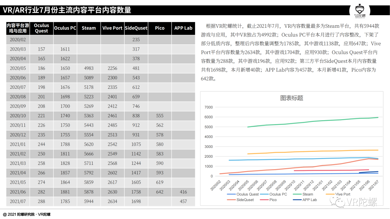Image resolution: width=390 pixels, height=219 pixels.
Task: Select Steam cell "5443" in the 2020/11 row
Action: click(x=89, y=125)
